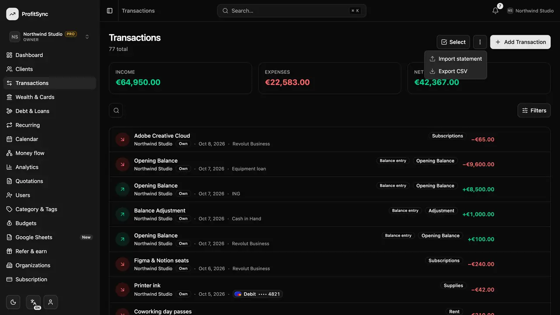Open Organizations in the sidebar
Screen dimensions: 560x315
pos(49,265)
